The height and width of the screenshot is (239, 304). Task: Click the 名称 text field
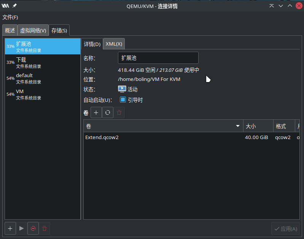pyautogui.click(x=158, y=58)
